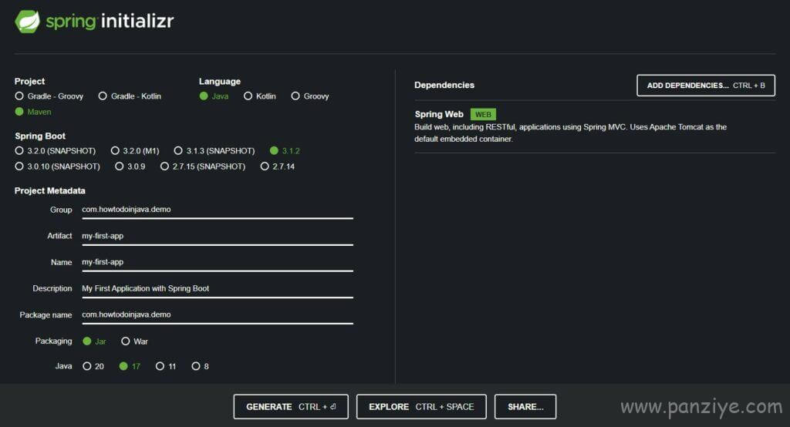Click the Language section heading
Screen dimensions: 790x427
(220, 81)
